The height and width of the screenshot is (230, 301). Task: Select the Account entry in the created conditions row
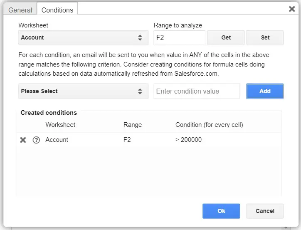pos(57,140)
